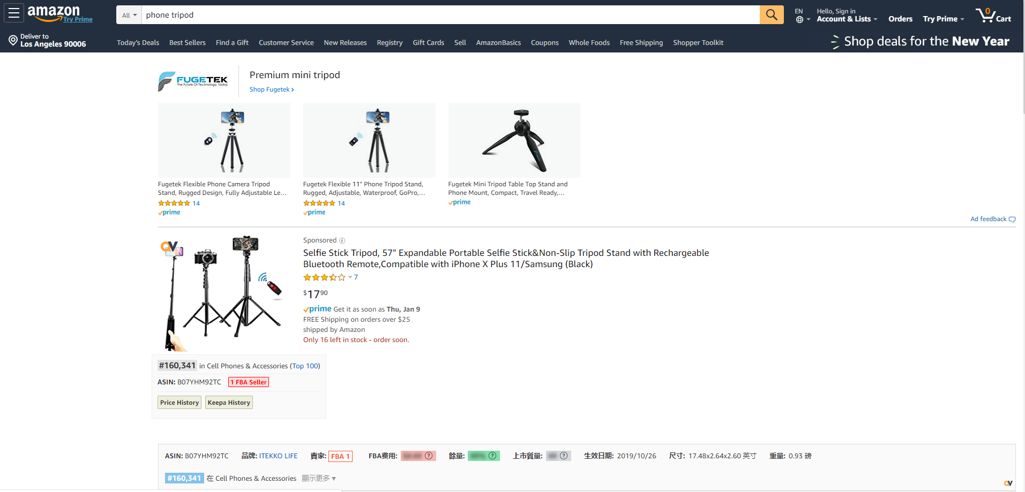
Task: Click the Top 100 link
Action: (305, 366)
